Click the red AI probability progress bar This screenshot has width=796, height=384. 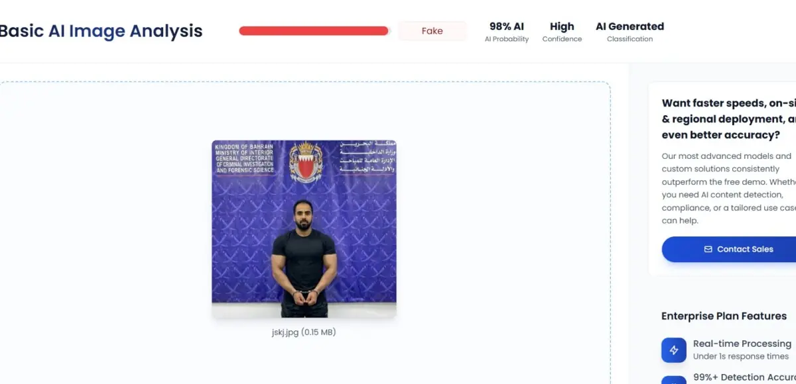314,30
